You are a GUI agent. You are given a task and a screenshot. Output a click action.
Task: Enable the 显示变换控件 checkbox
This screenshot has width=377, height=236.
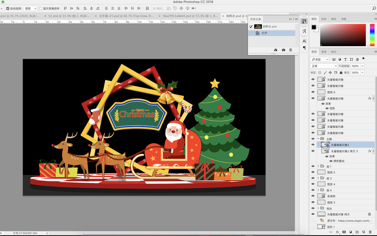tap(41, 8)
